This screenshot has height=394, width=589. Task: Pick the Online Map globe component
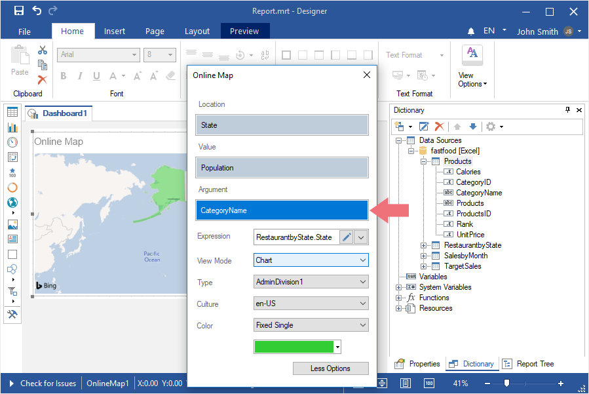point(12,203)
